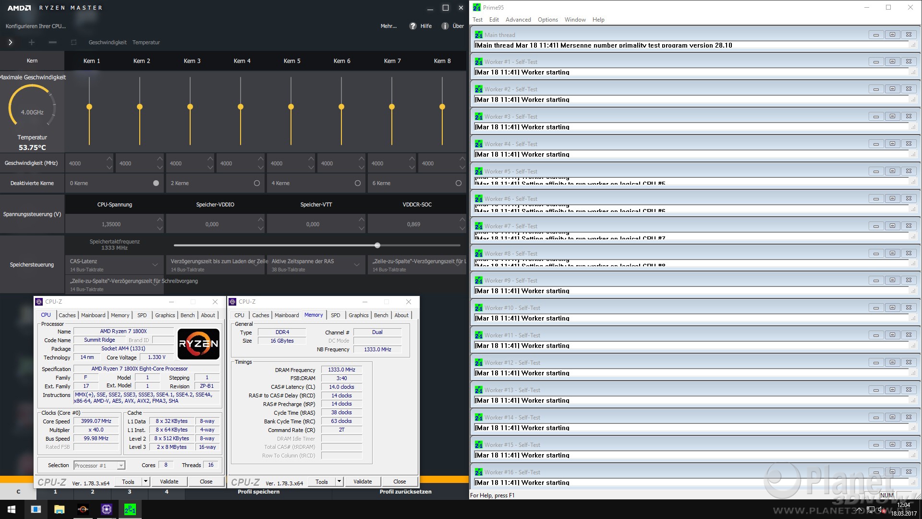This screenshot has height=519, width=922.
Task: Select the 6 Kerne disabled cores option
Action: [x=459, y=183]
